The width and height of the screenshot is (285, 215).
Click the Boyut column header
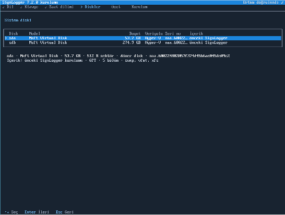[x=135, y=33]
